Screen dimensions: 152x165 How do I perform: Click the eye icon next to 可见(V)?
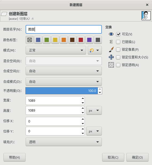(111, 34)
